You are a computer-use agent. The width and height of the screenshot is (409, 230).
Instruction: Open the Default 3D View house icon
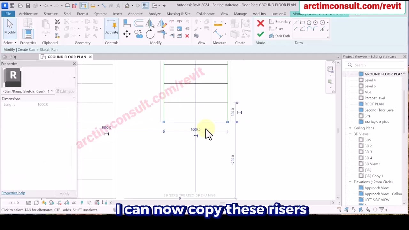pyautogui.click(x=127, y=5)
